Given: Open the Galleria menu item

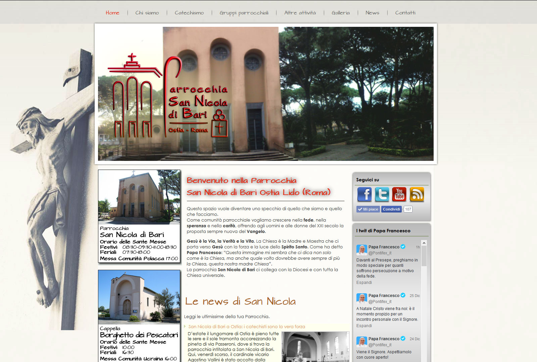Looking at the screenshot, I should (341, 13).
